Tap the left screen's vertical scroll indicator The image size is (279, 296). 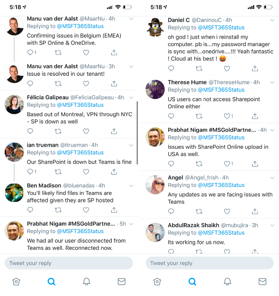pos(137,133)
